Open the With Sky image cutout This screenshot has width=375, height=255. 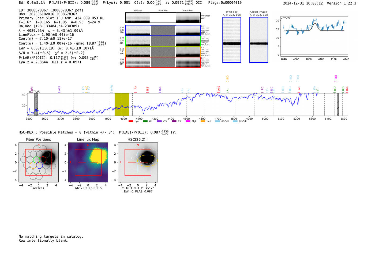(x=232, y=40)
